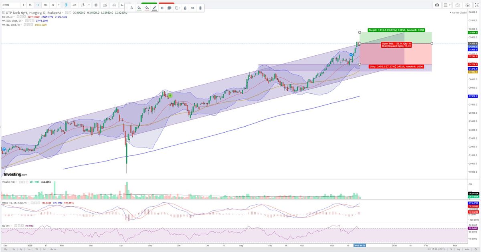Click the camera snapshot icon
Viewport: 481px width, 252px height.
pos(437,5)
